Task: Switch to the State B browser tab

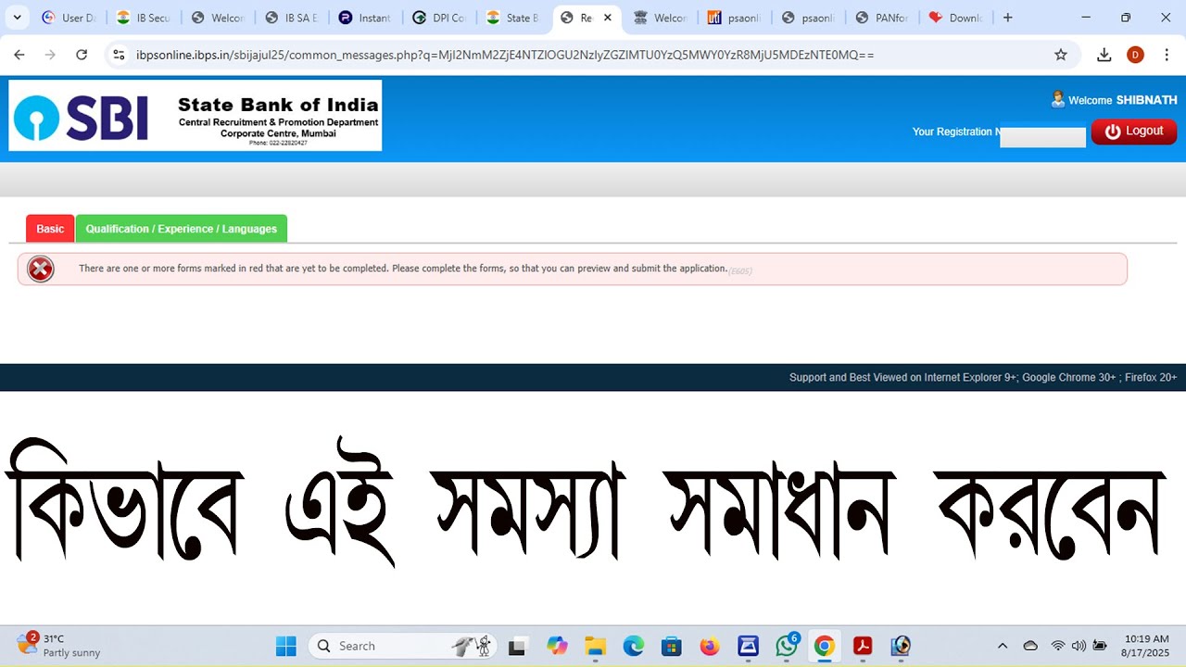Action: (512, 18)
